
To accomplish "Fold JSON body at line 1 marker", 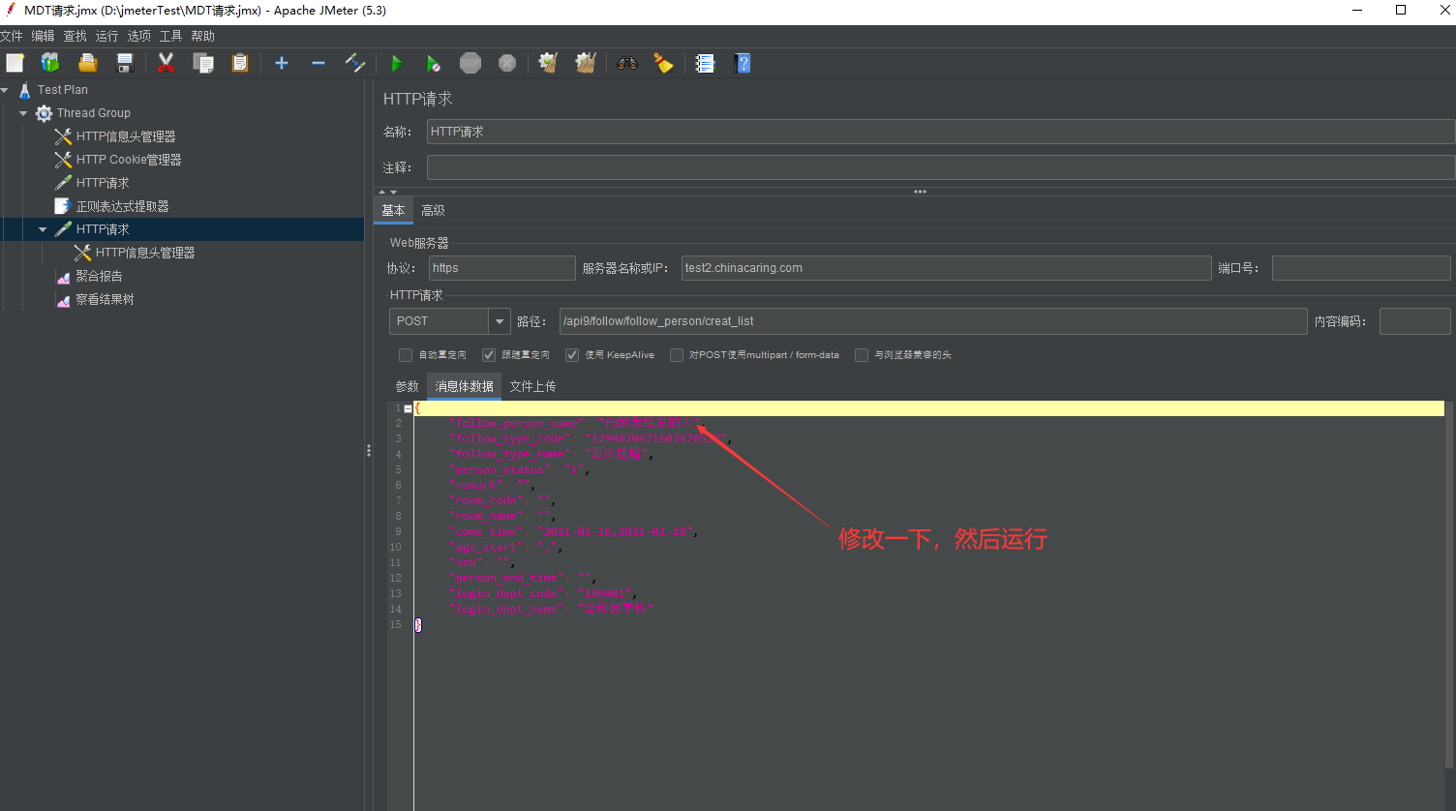I will [x=408, y=408].
